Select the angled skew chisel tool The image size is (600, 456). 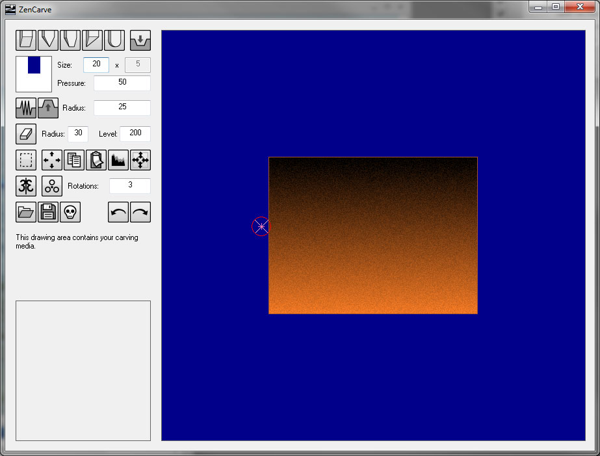click(x=92, y=40)
